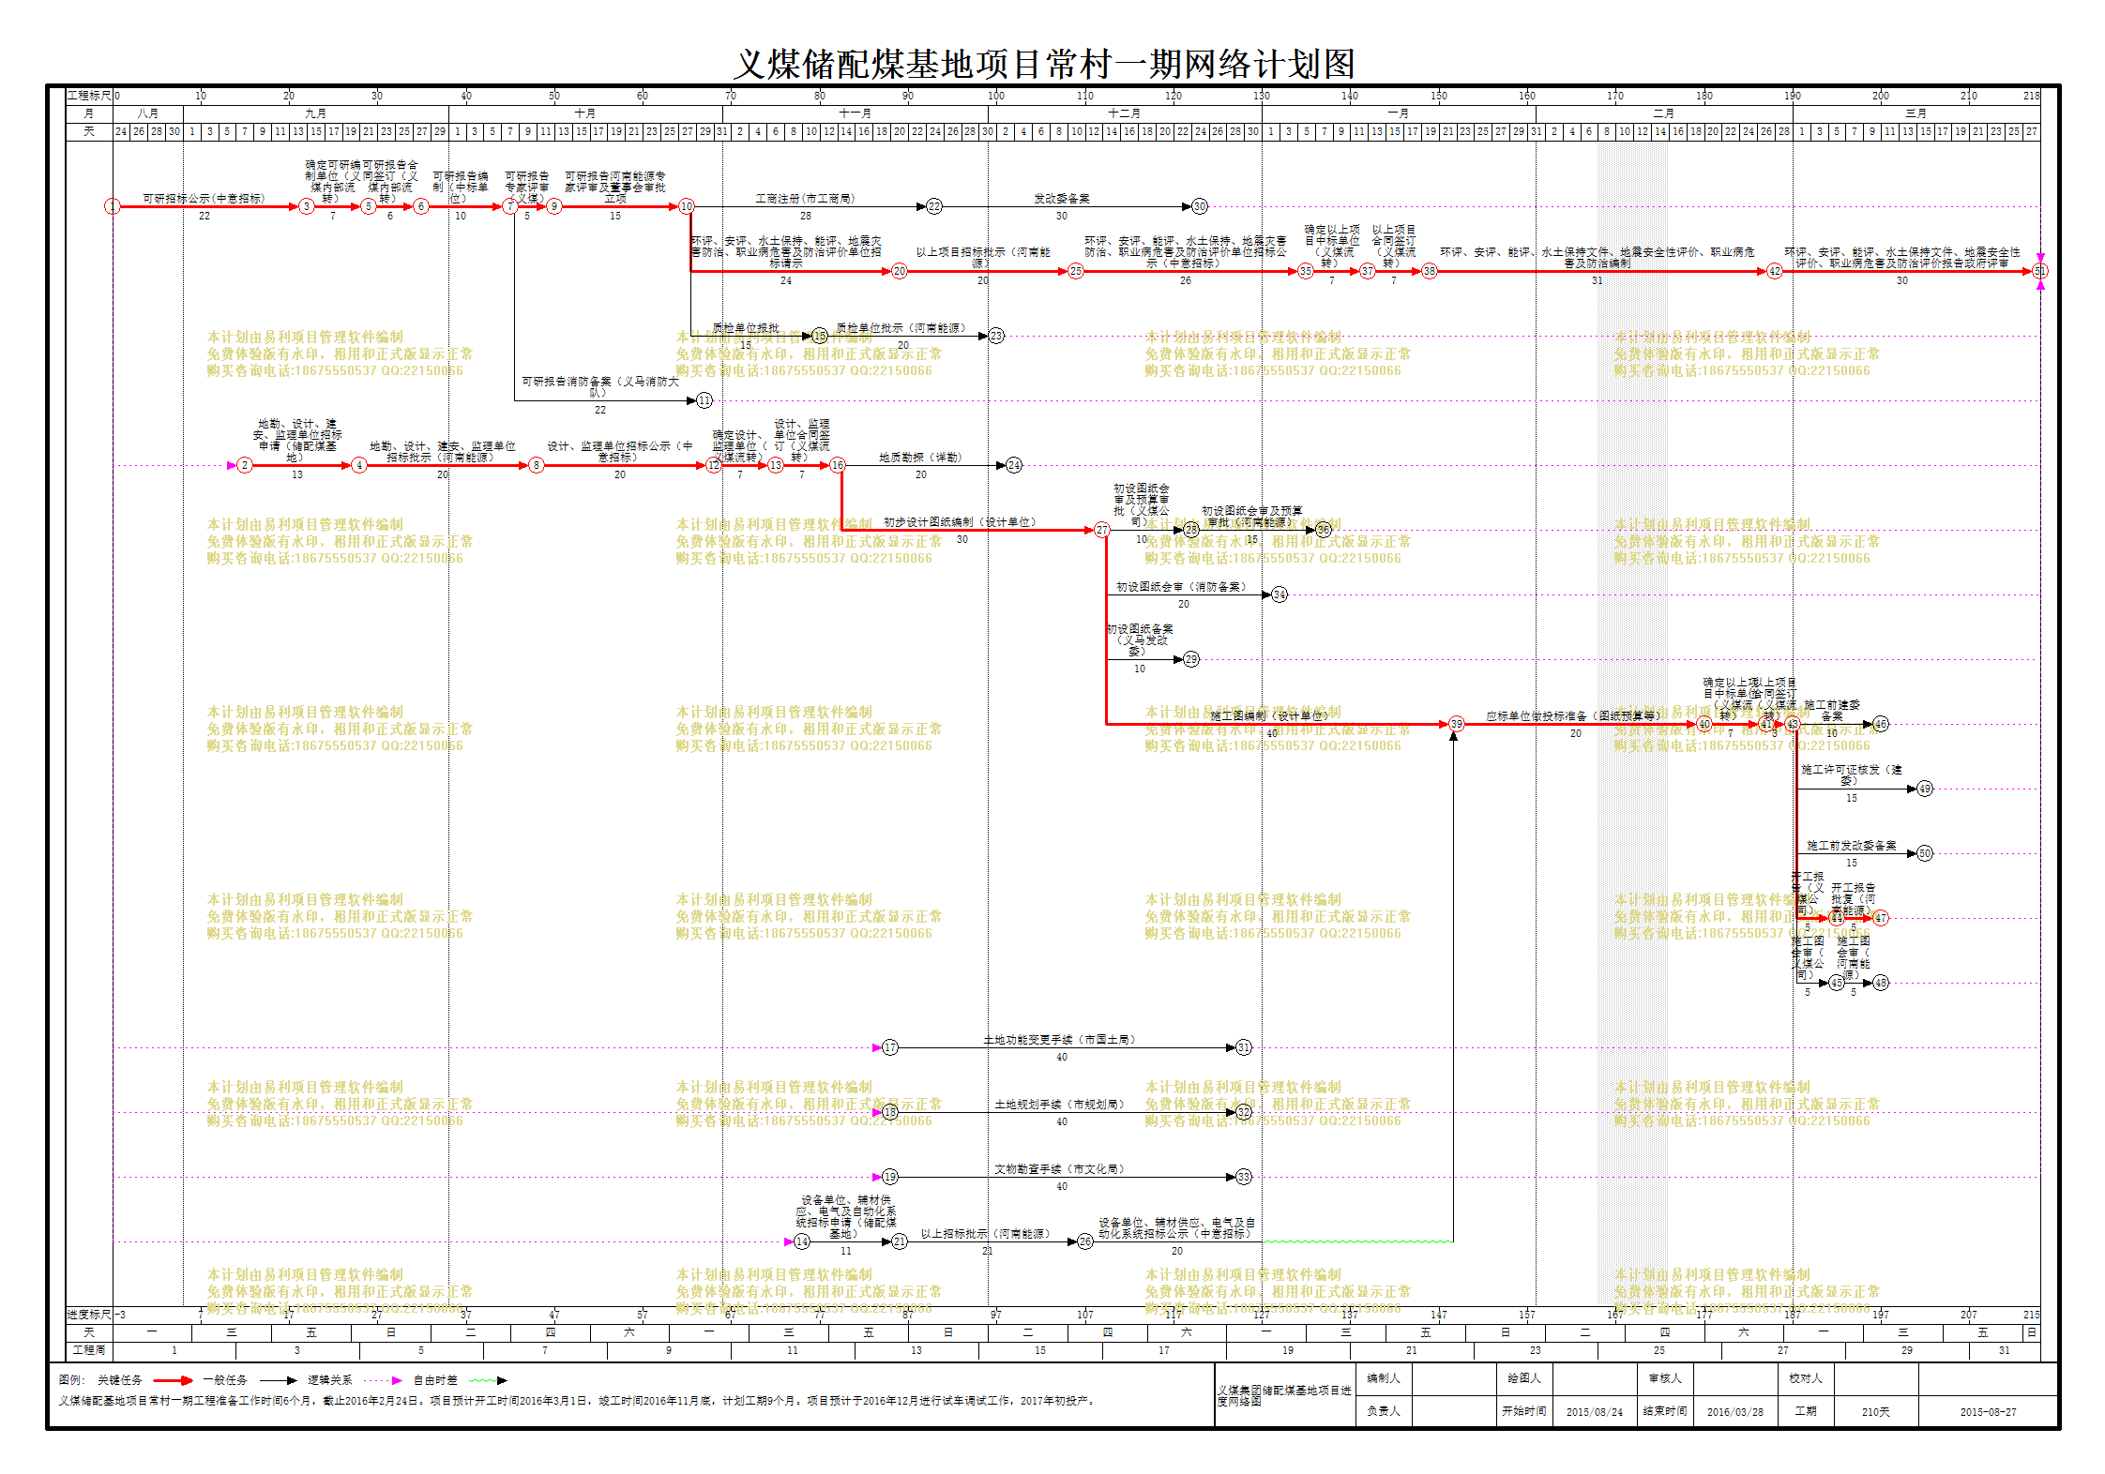Click the chart title 义煤储配煤基地项目常村一期网络计划图
The image size is (2105, 1474).
pos(1044,64)
